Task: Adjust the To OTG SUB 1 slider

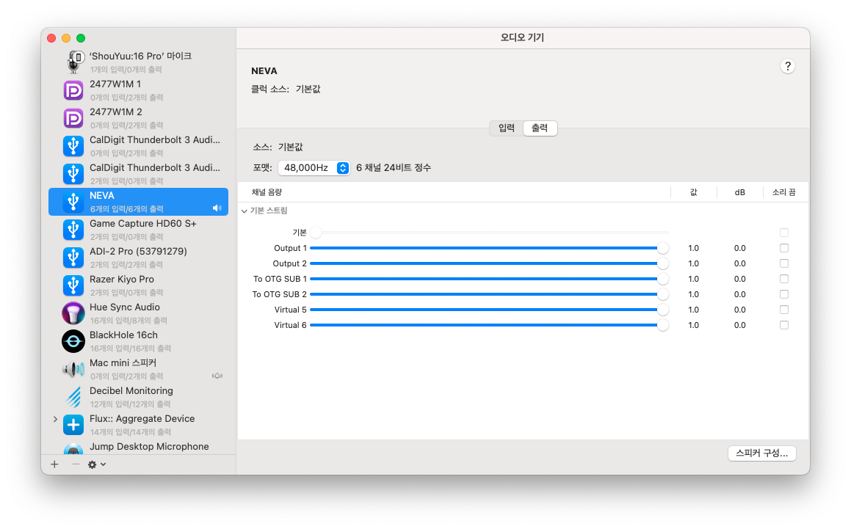Action: [x=489, y=279]
